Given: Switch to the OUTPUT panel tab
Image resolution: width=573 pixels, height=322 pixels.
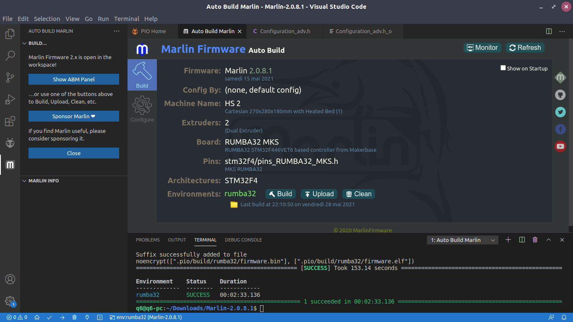Looking at the screenshot, I should click(177, 240).
